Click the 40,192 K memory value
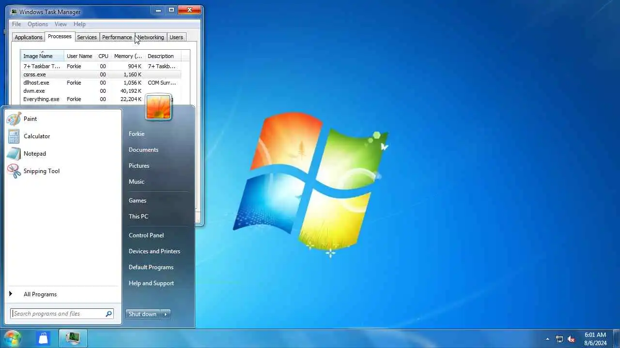Viewport: 620px width, 348px height. (131, 91)
